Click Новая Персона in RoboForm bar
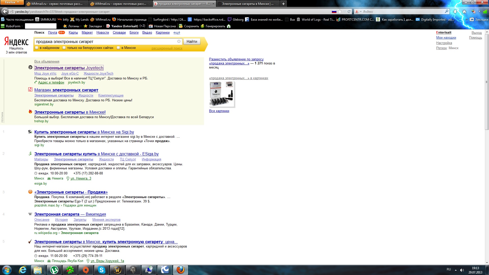 (x=162, y=26)
